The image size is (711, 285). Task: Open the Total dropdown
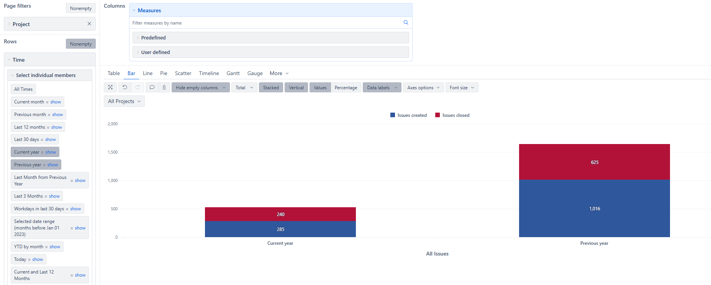pos(244,87)
